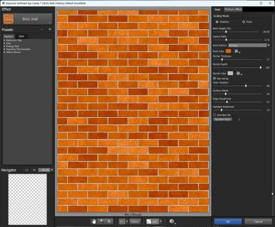Switch to the User presets tab
Image resolution: width=275 pixels, height=227 pixels.
point(21,36)
